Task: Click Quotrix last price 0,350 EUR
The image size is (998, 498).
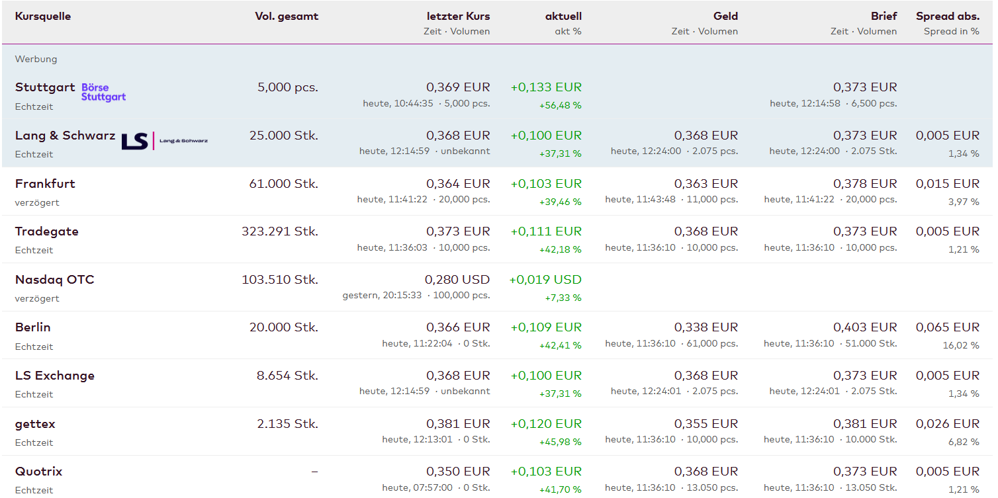Action: 458,472
